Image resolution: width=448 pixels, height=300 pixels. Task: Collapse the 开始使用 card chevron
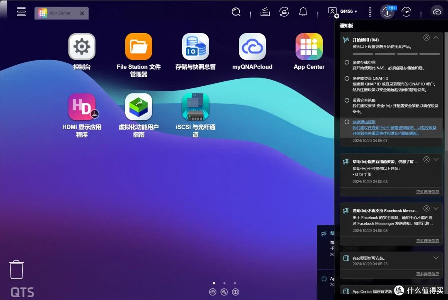436,37
